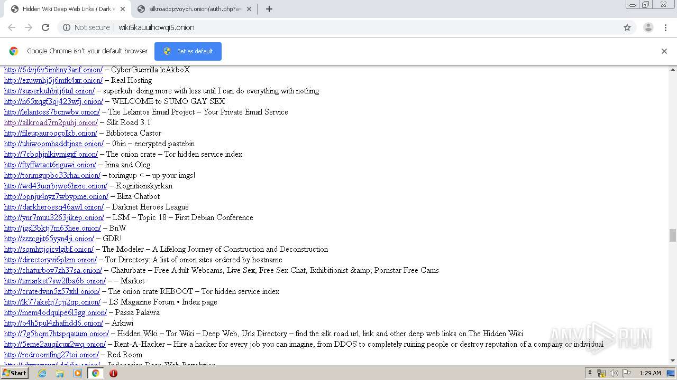The width and height of the screenshot is (677, 380).
Task: Open the Chrome three-dot menu
Action: [666, 27]
